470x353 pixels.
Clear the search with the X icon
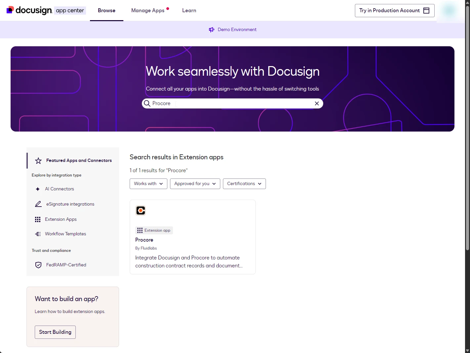point(317,103)
